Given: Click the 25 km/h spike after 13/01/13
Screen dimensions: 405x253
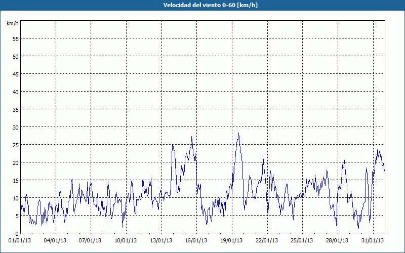Looking at the screenshot, I should (x=173, y=145).
